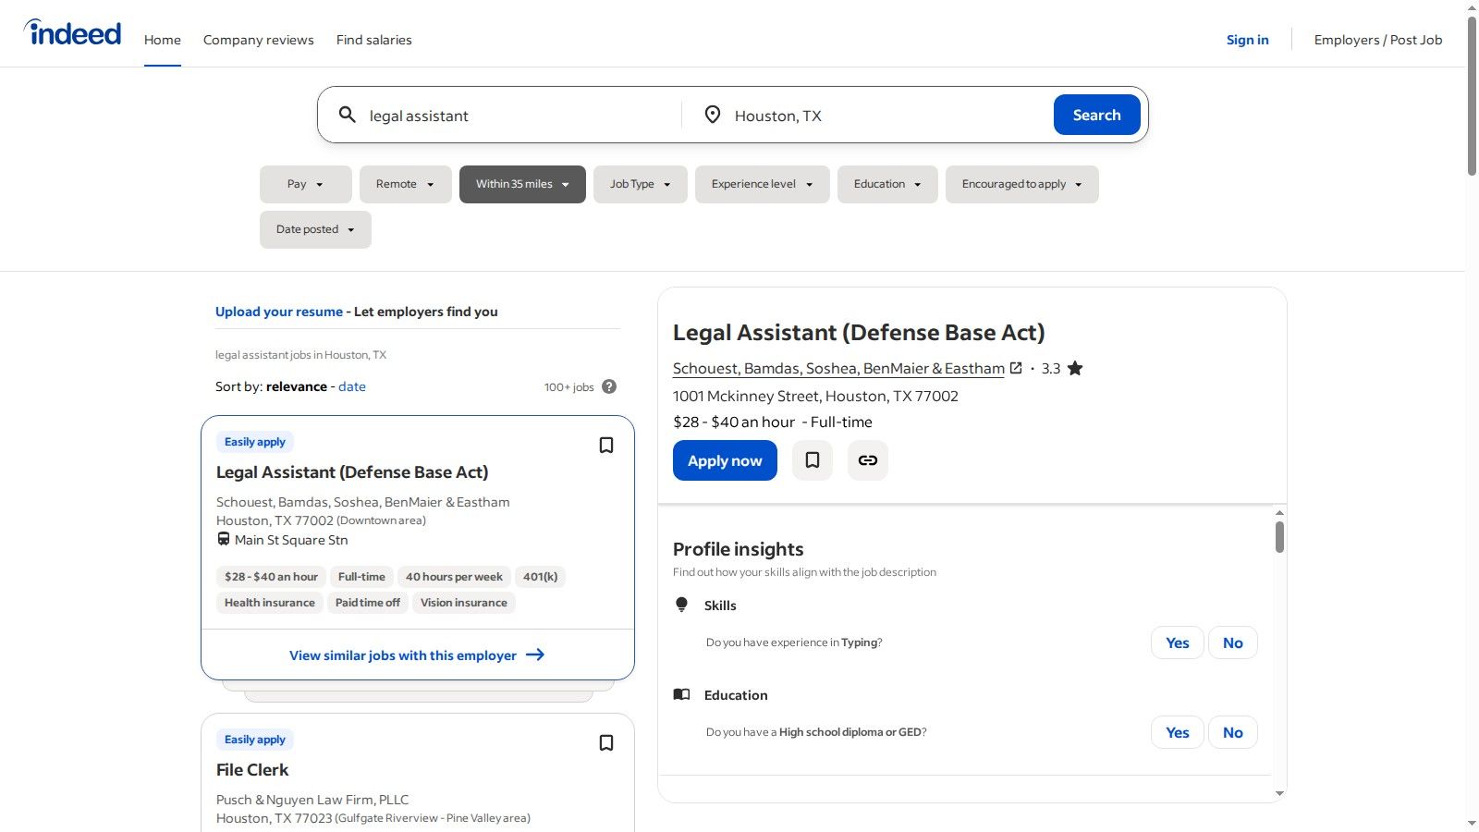Image resolution: width=1479 pixels, height=832 pixels.
Task: Expand the Date posted filter
Action: click(x=314, y=228)
